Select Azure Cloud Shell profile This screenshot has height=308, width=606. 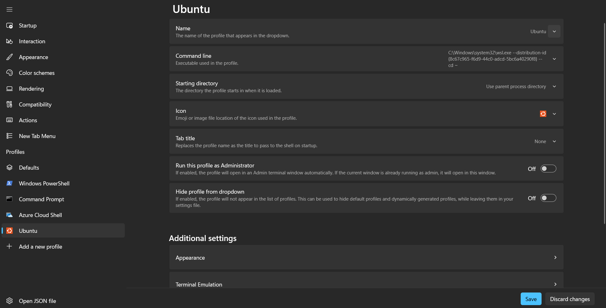[x=63, y=215]
